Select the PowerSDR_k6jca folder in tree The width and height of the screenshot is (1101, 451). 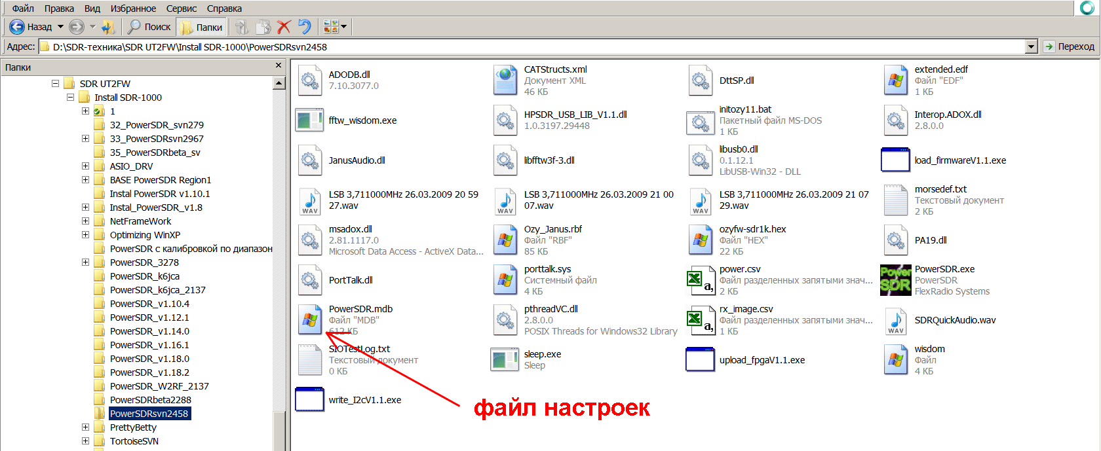coord(145,276)
